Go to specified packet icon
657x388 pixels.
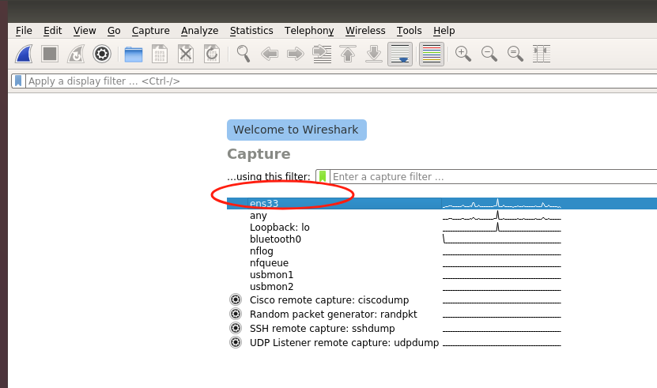tap(322, 54)
